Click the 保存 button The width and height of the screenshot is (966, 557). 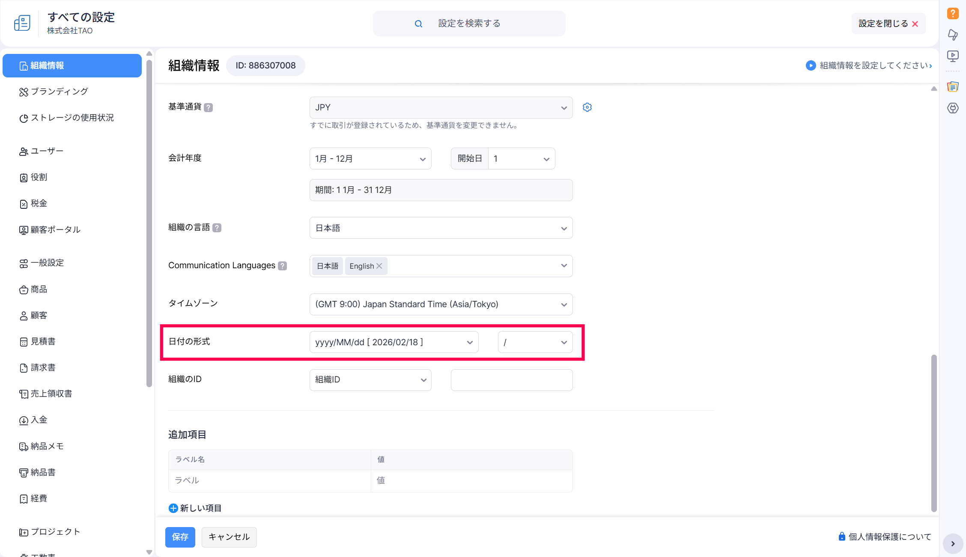click(x=180, y=537)
